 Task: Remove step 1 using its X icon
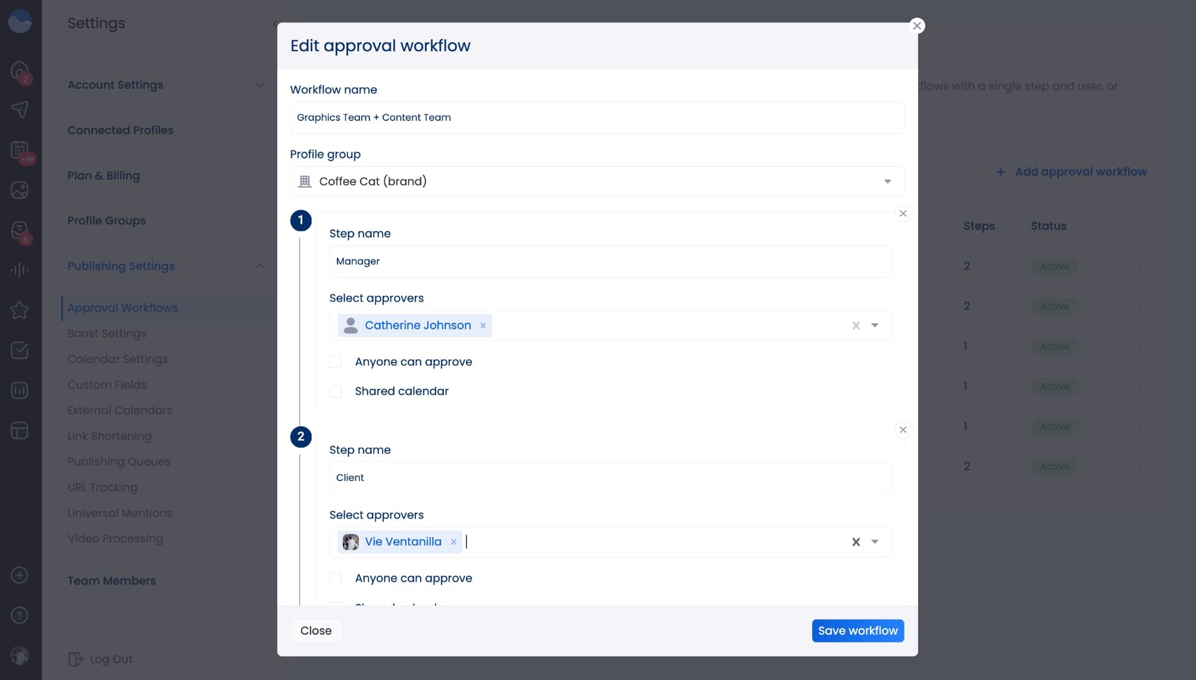click(x=903, y=214)
